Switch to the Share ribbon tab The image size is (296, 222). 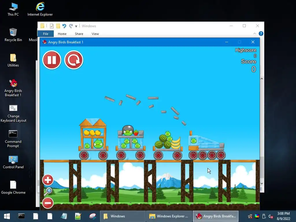(79, 34)
